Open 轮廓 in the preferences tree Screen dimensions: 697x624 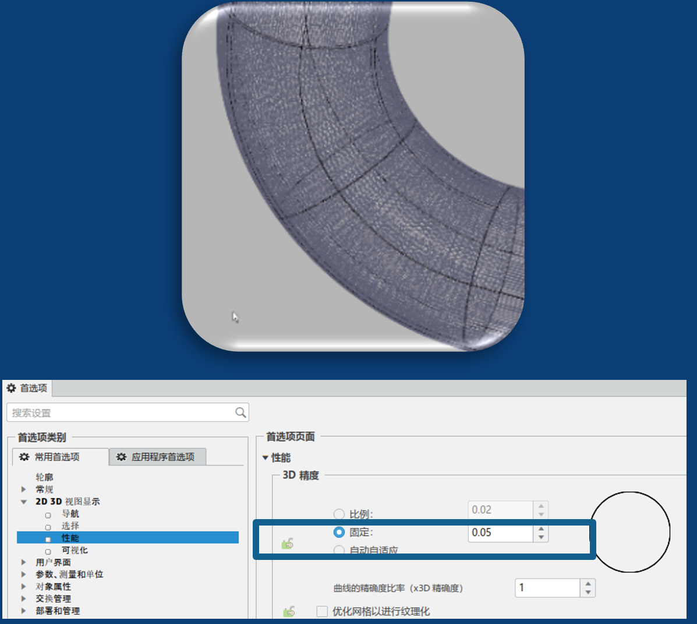click(x=44, y=477)
